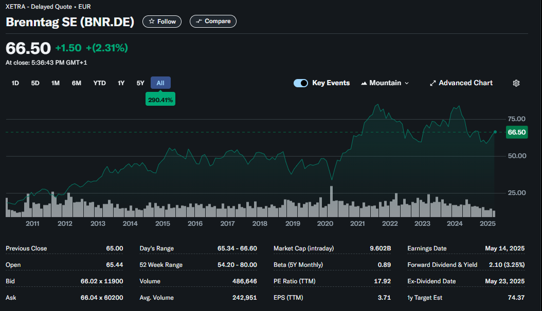Click the 66.50 current price chart label

517,132
